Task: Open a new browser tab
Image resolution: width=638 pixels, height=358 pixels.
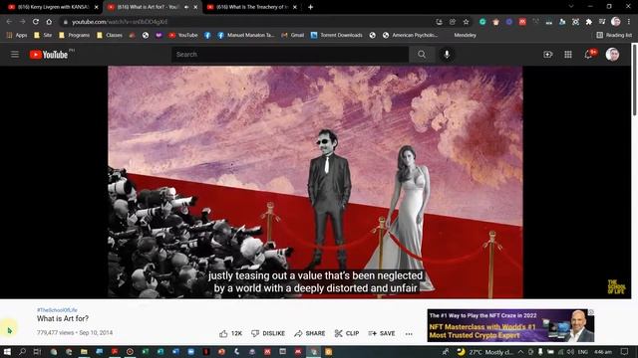Action: tap(310, 7)
